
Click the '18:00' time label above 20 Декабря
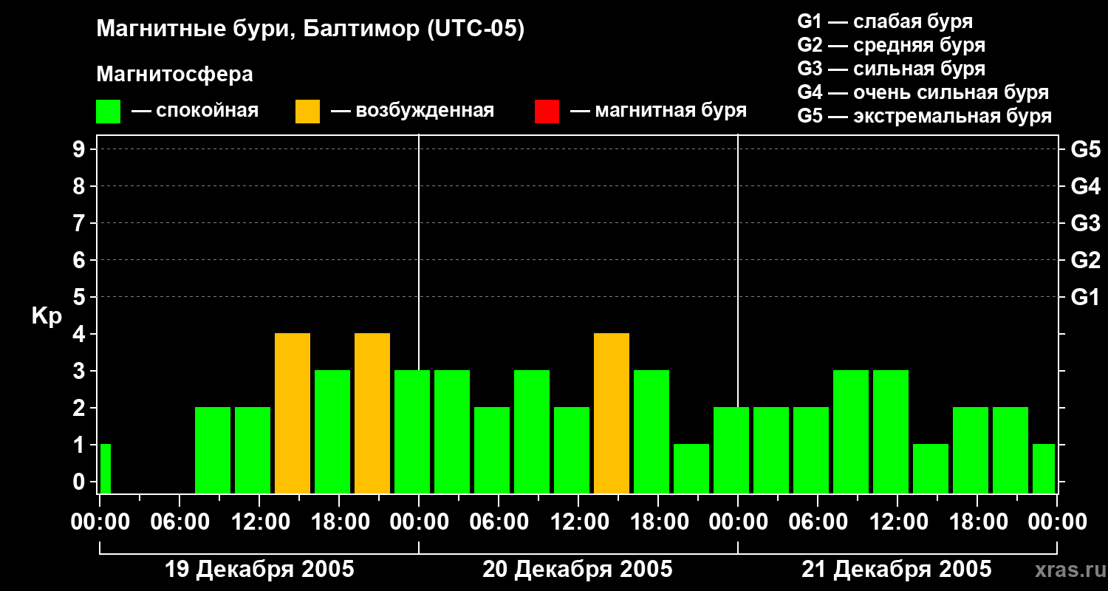coord(658,522)
